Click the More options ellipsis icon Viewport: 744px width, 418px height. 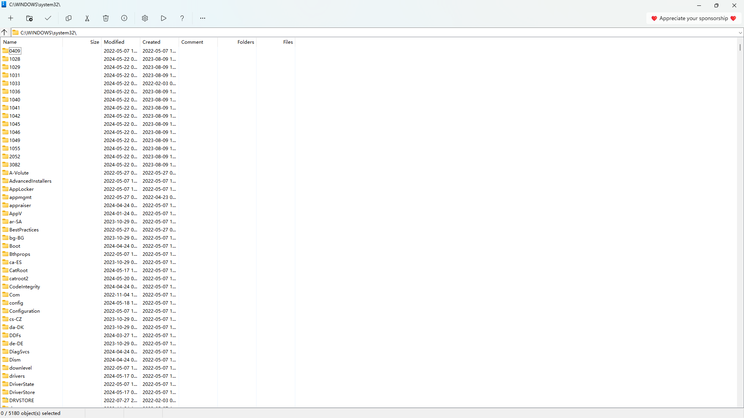point(202,18)
